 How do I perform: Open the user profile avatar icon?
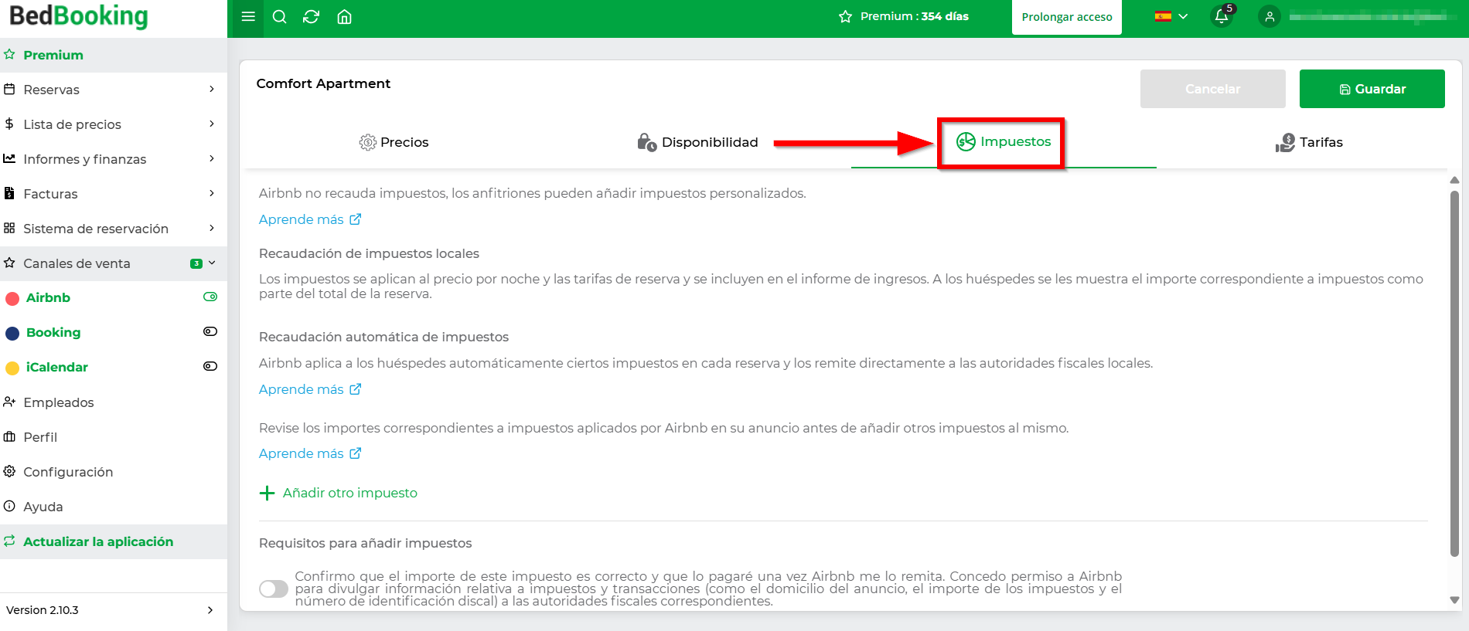1270,16
